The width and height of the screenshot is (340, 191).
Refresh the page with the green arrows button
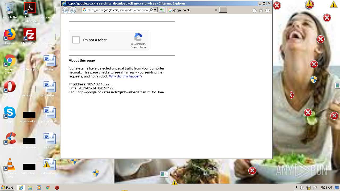coord(162,10)
